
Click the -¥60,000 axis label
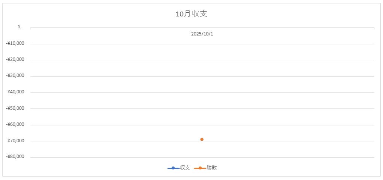(x=15, y=124)
